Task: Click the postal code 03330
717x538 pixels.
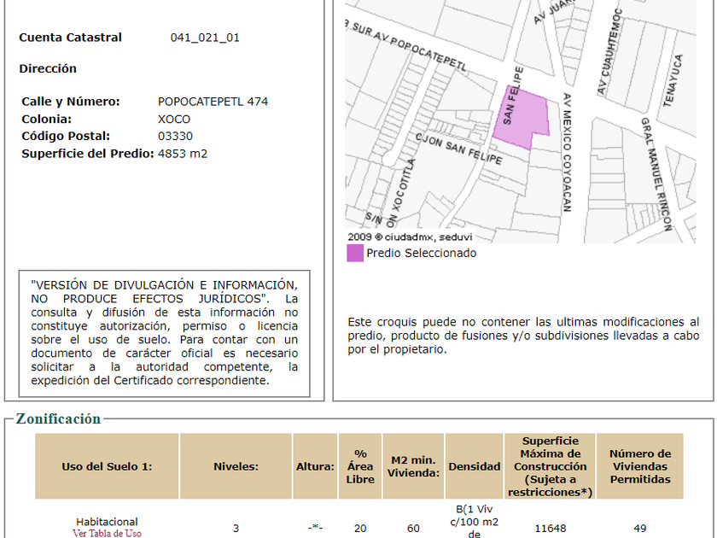Action: (176, 136)
